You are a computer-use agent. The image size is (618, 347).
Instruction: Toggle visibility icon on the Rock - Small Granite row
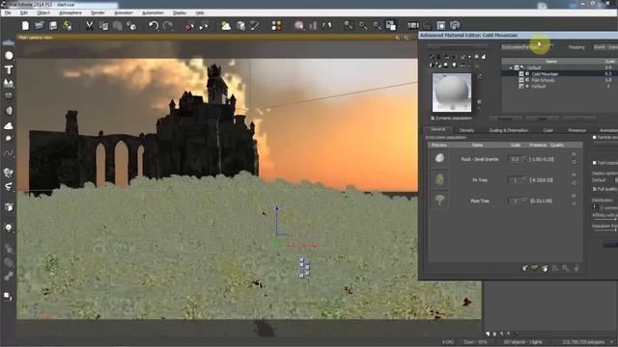574,154
